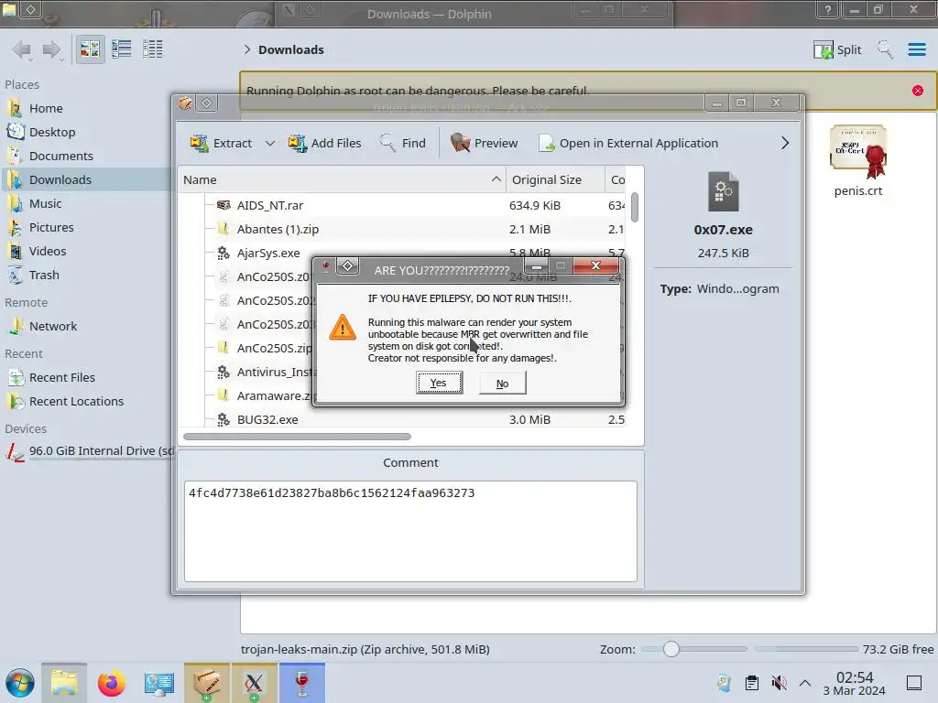Open Dolphin hamburger menu
Screen dimensions: 938x703
coord(916,49)
